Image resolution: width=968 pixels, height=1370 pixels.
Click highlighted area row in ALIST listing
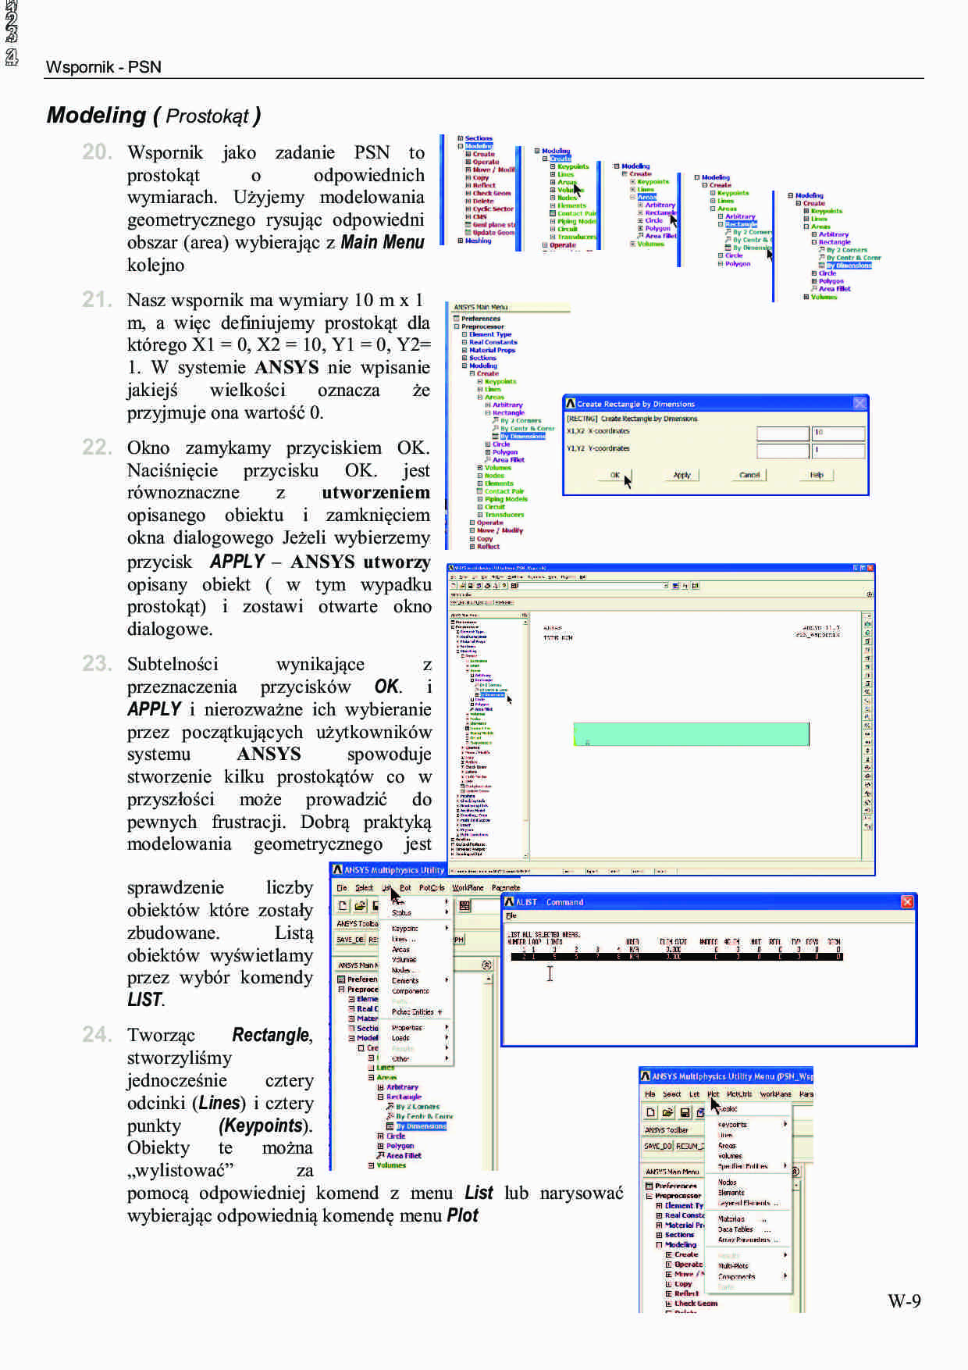pyautogui.click(x=677, y=957)
